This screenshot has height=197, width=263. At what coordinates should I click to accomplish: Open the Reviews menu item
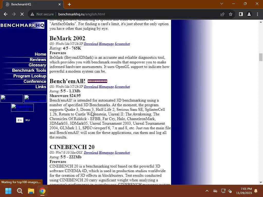pos(38,60)
